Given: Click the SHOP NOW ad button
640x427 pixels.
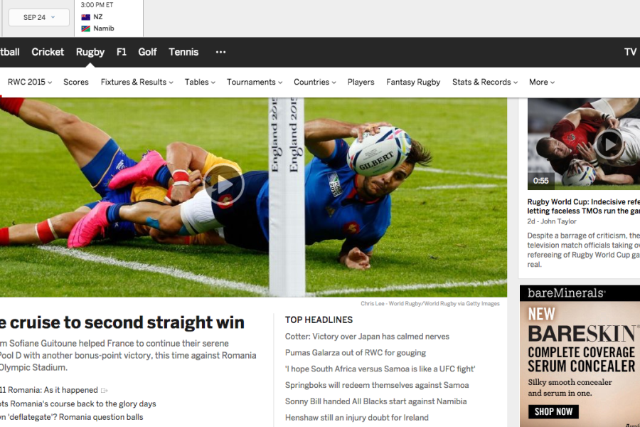Looking at the screenshot, I should click(553, 411).
